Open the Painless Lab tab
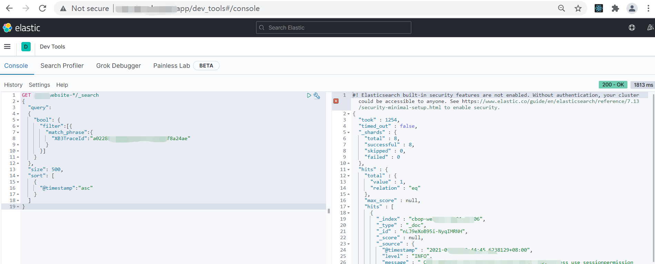The height and width of the screenshot is (264, 655). click(x=172, y=66)
